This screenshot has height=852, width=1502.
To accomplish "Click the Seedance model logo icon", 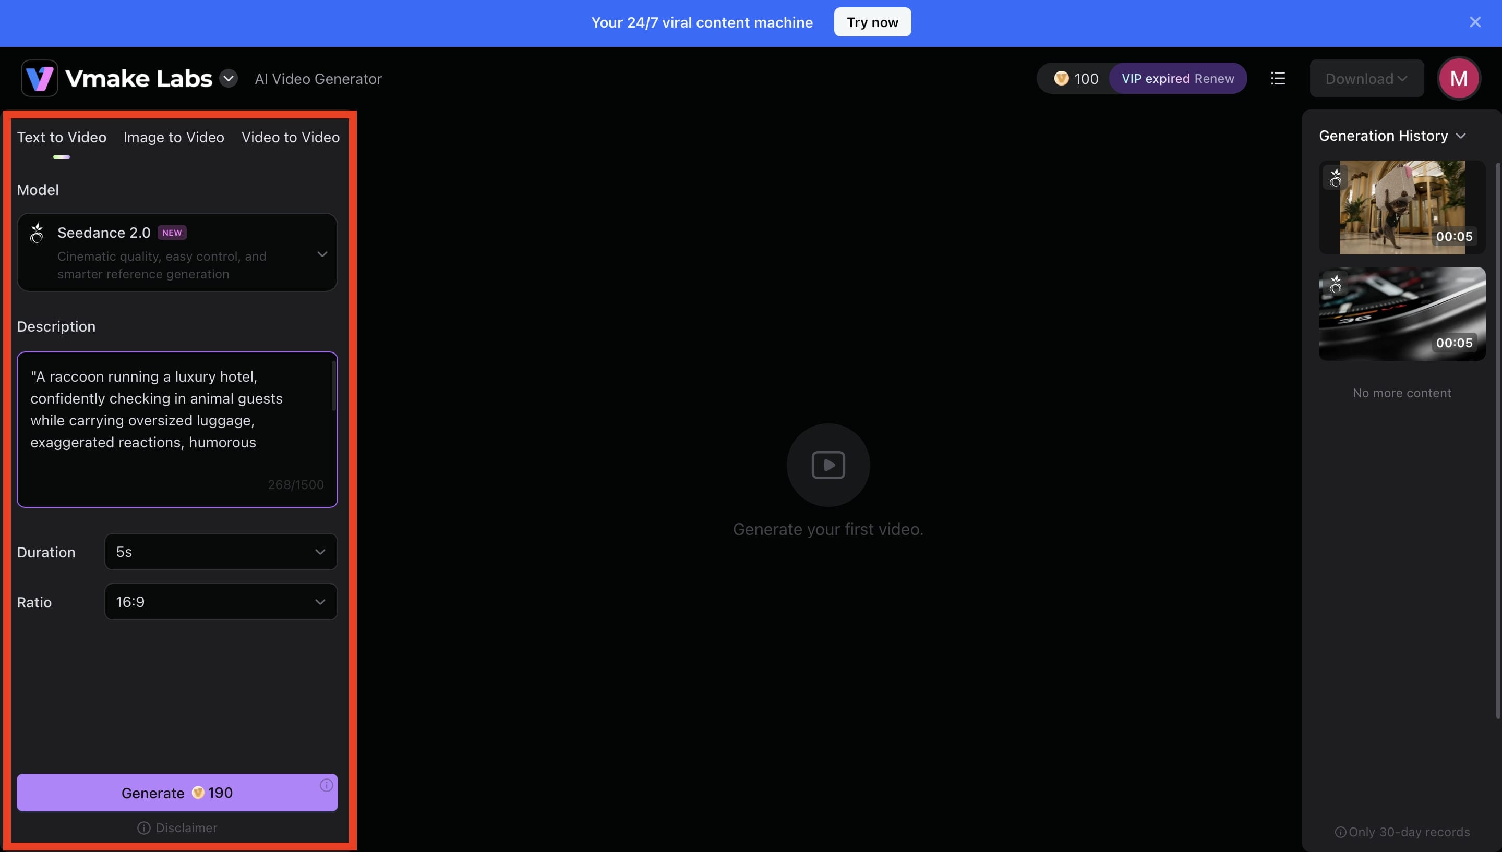I will (x=37, y=233).
